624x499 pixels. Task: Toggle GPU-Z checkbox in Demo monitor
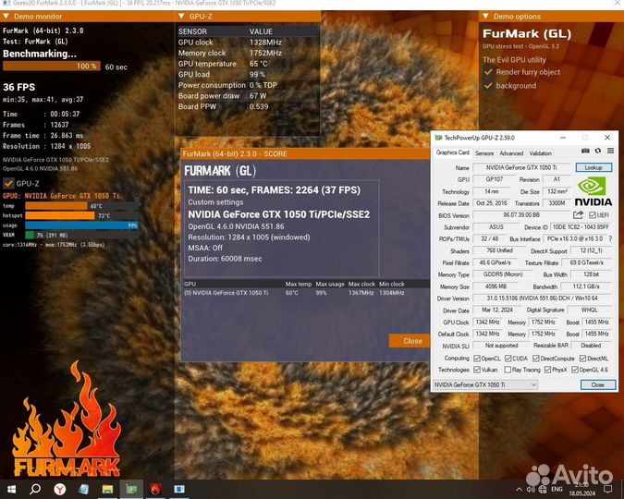8,184
